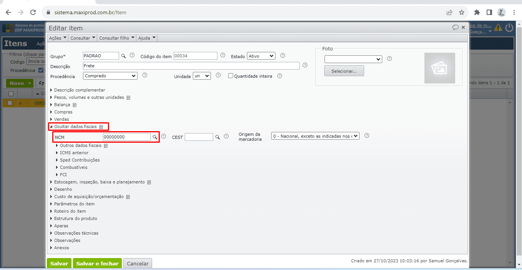This screenshot has width=522, height=270.
Task: Bookmark this page with the star icon
Action: coord(462,12)
